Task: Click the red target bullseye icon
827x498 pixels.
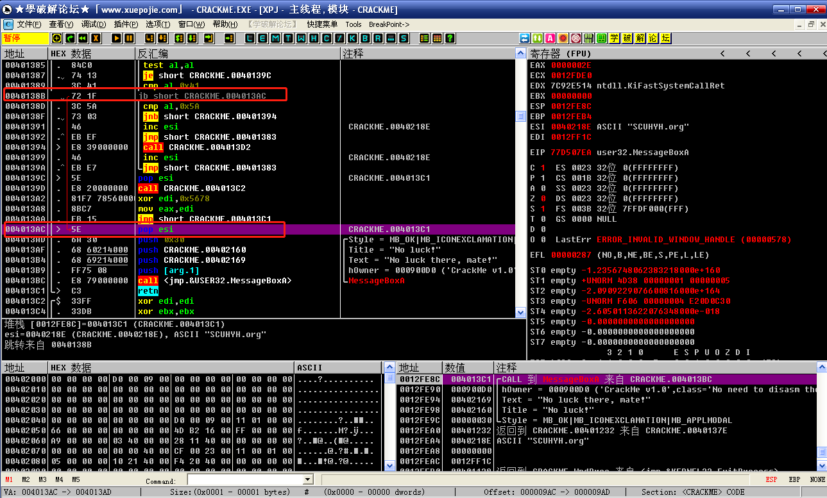Action: click(575, 38)
